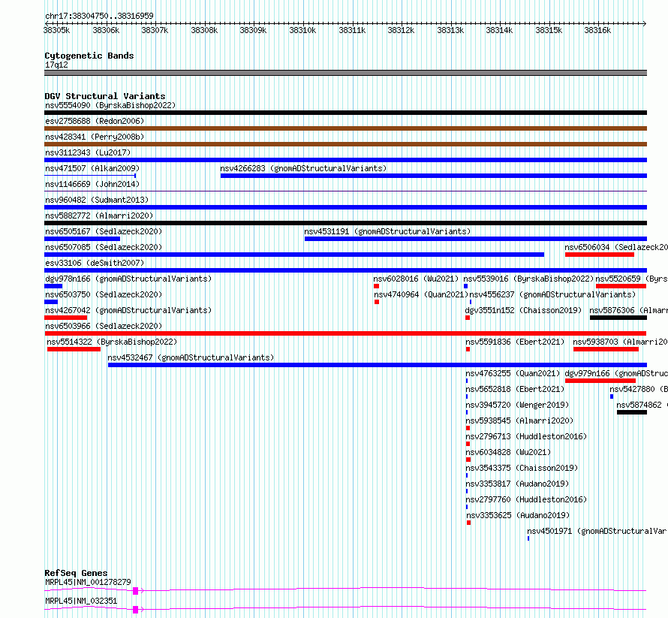Open the esv33106 (deSmith2007) label
This screenshot has height=618, width=668.
tap(95, 263)
